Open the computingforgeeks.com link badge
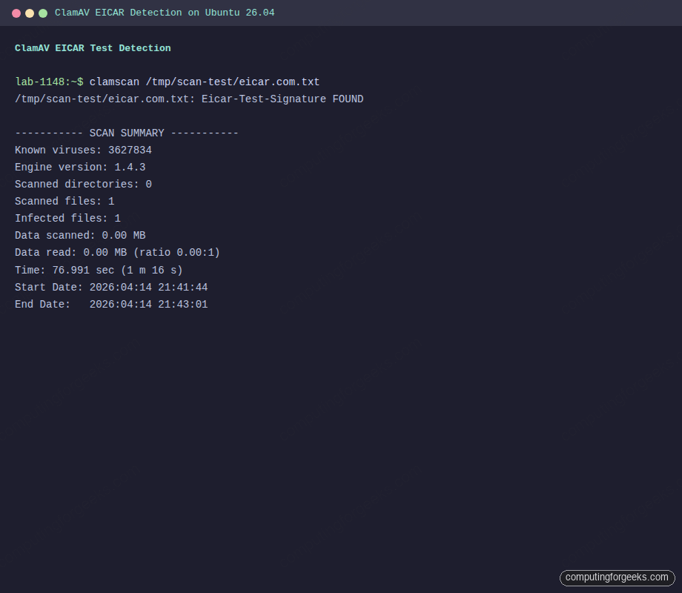Viewport: 682px width, 593px height. pyautogui.click(x=618, y=577)
